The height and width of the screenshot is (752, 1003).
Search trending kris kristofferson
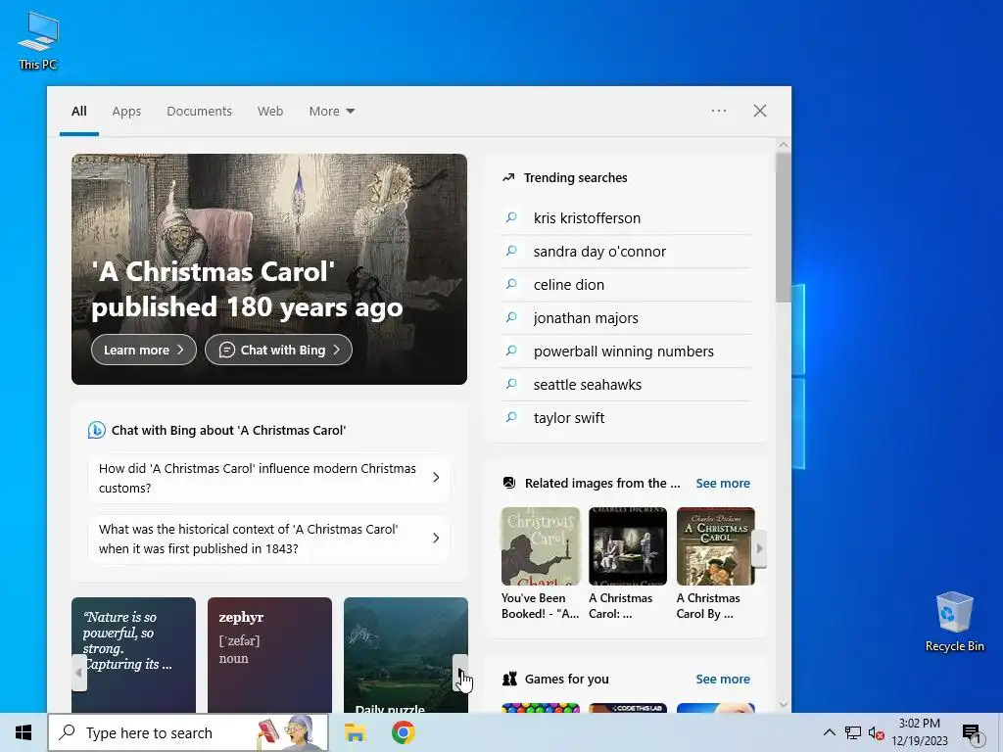(627, 218)
